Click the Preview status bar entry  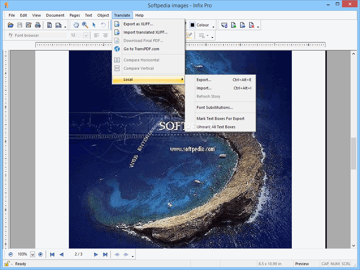[x=302, y=264]
